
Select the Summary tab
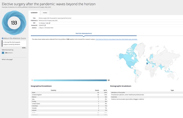34,13
